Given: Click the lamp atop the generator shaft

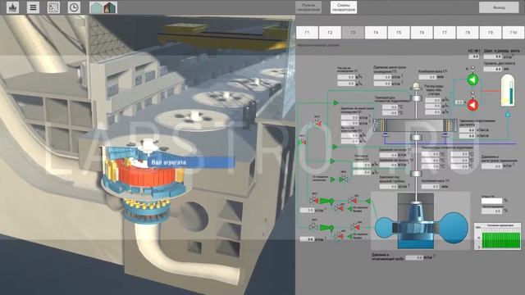Looking at the screenshot, I should [x=416, y=86].
